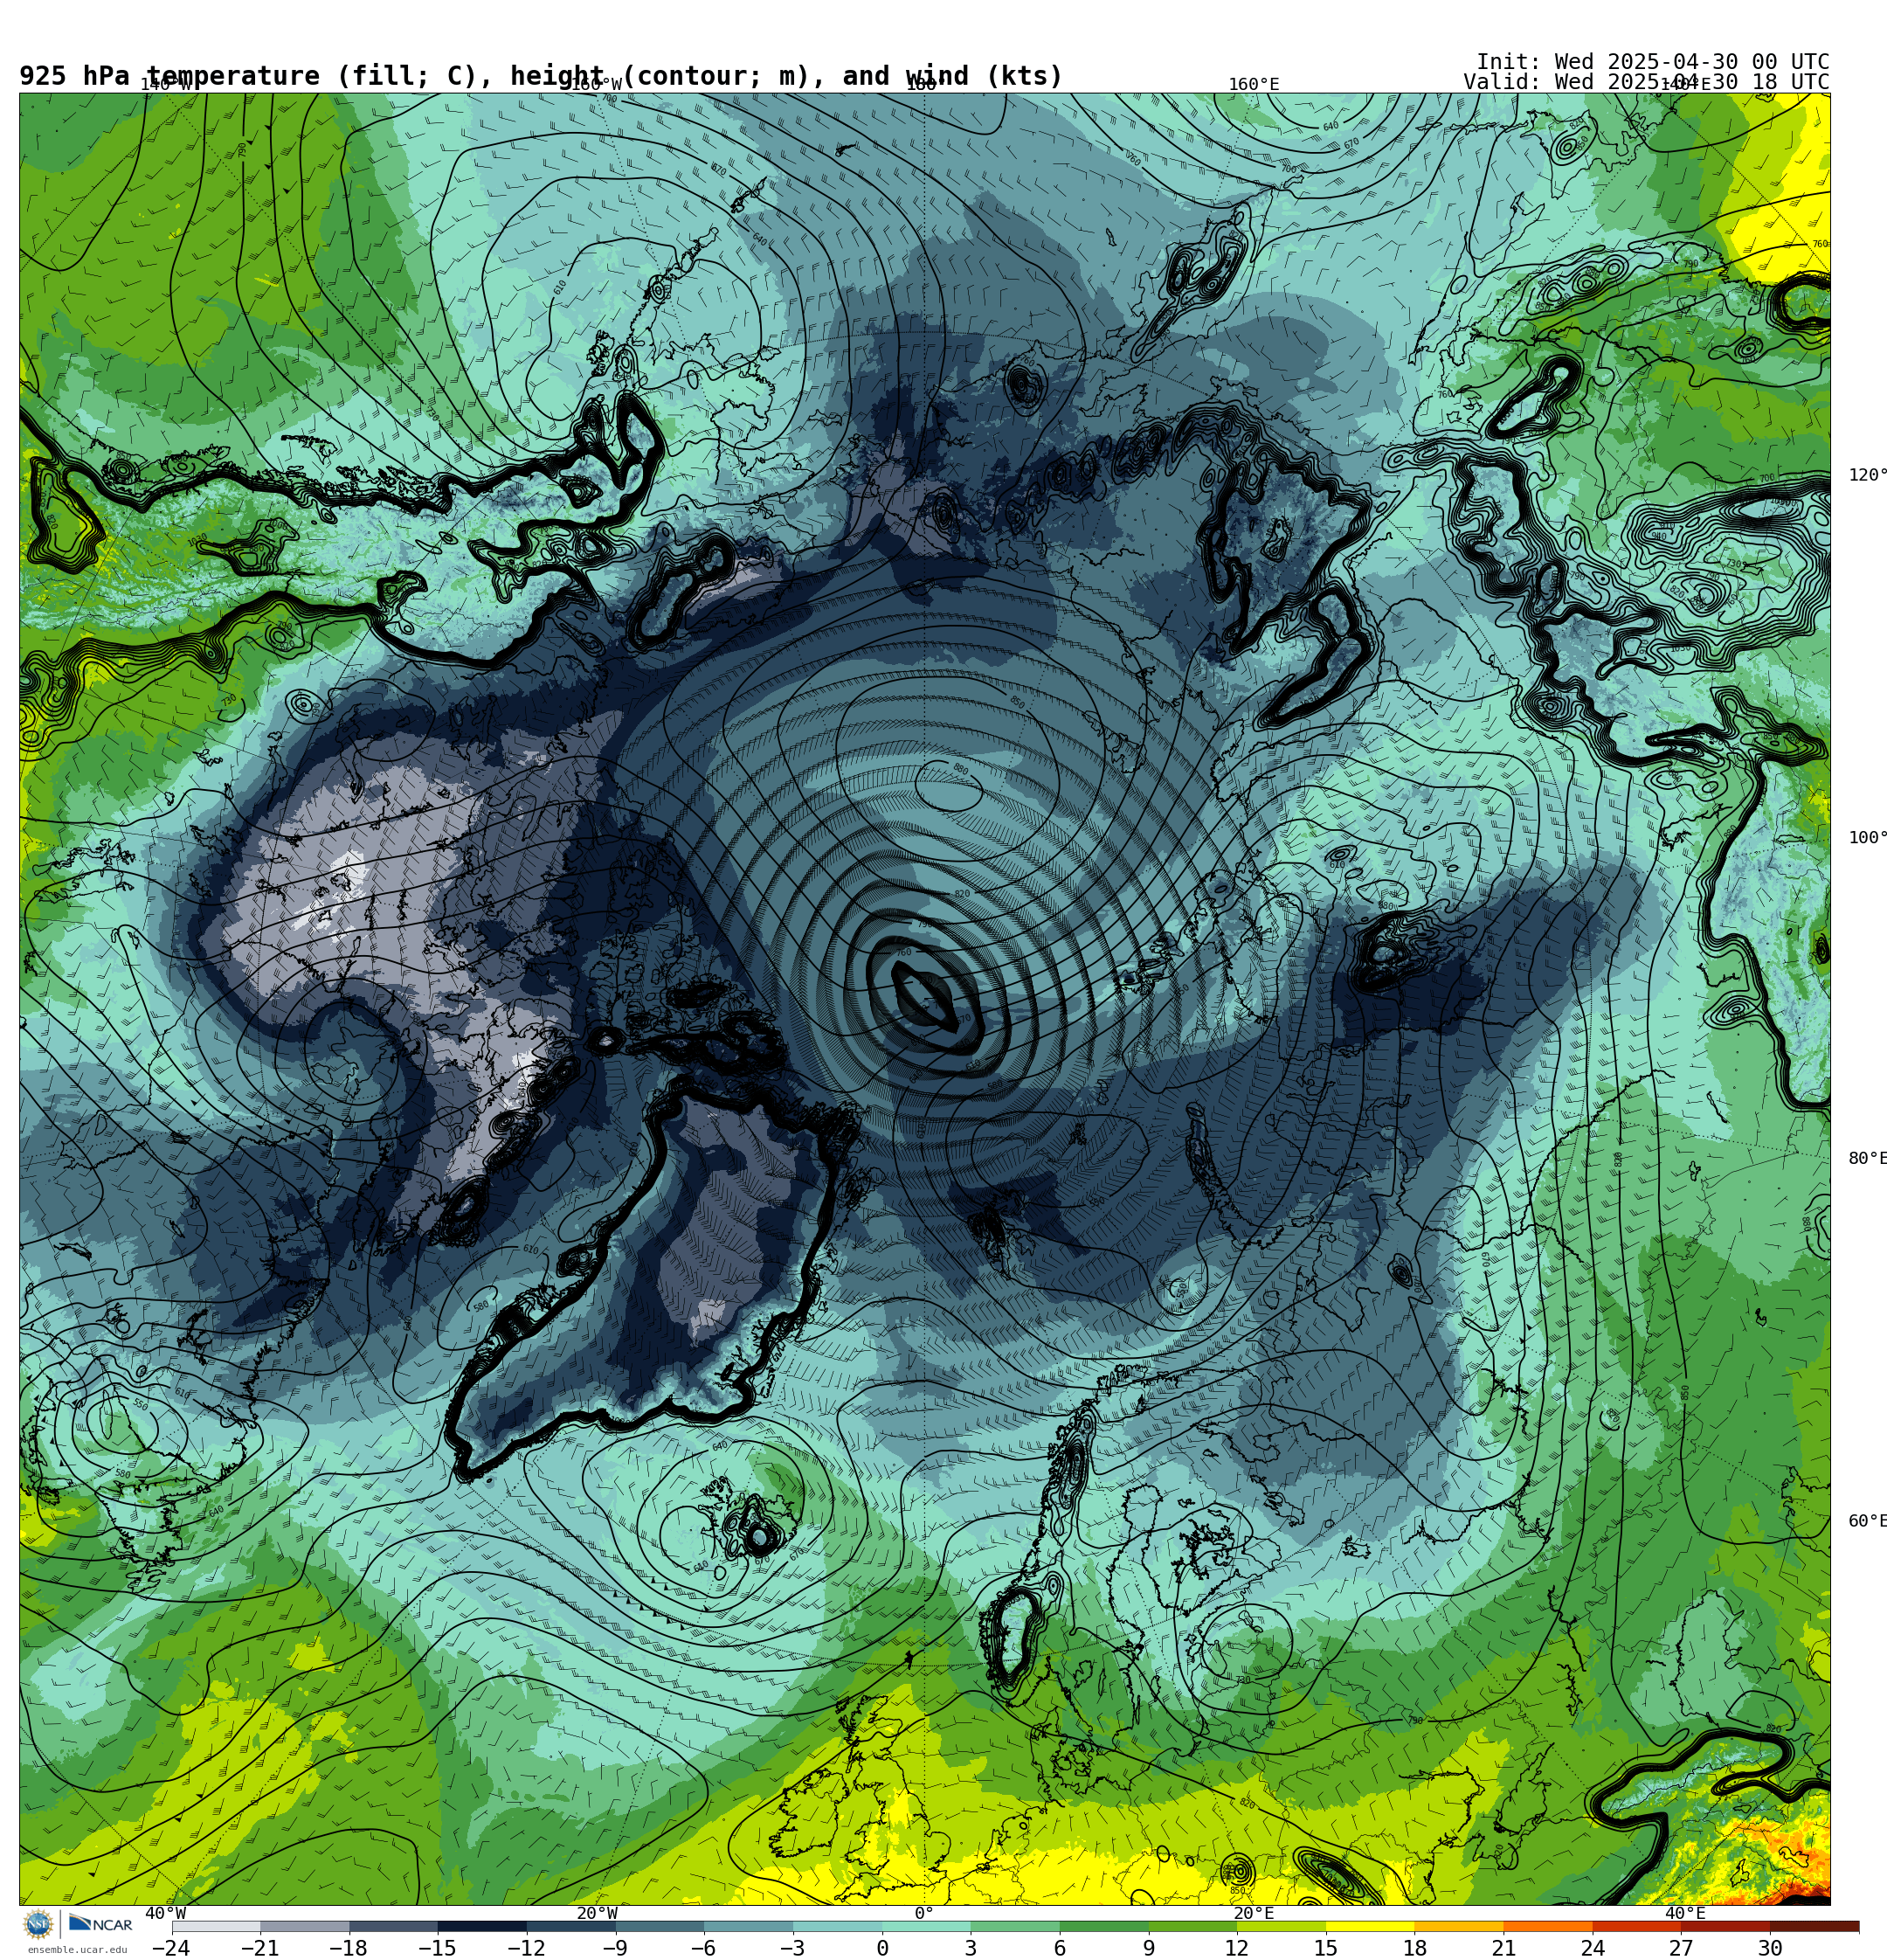Click the 100° longitude label on right edge
Viewport: 1887px width, 1960px height.
[x=1867, y=838]
